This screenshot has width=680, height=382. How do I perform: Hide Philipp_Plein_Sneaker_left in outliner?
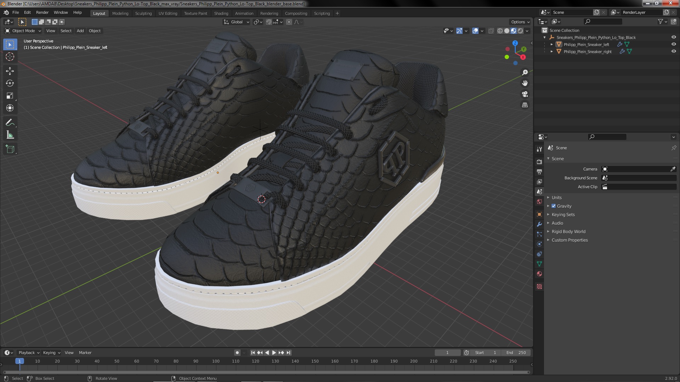(x=674, y=44)
